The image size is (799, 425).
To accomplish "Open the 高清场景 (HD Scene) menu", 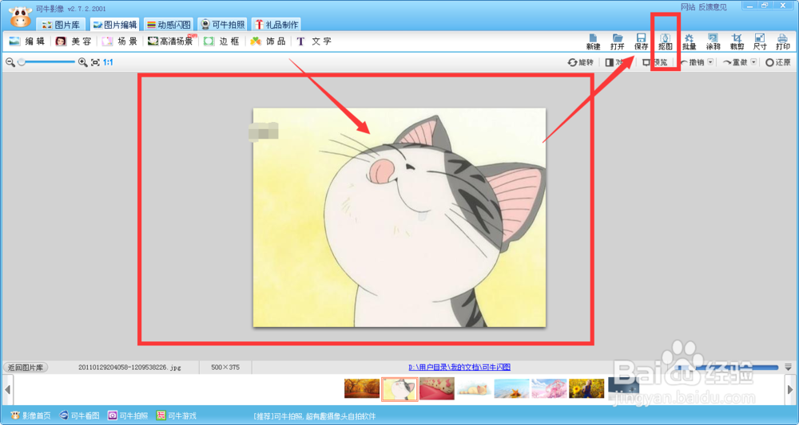I will coord(171,41).
